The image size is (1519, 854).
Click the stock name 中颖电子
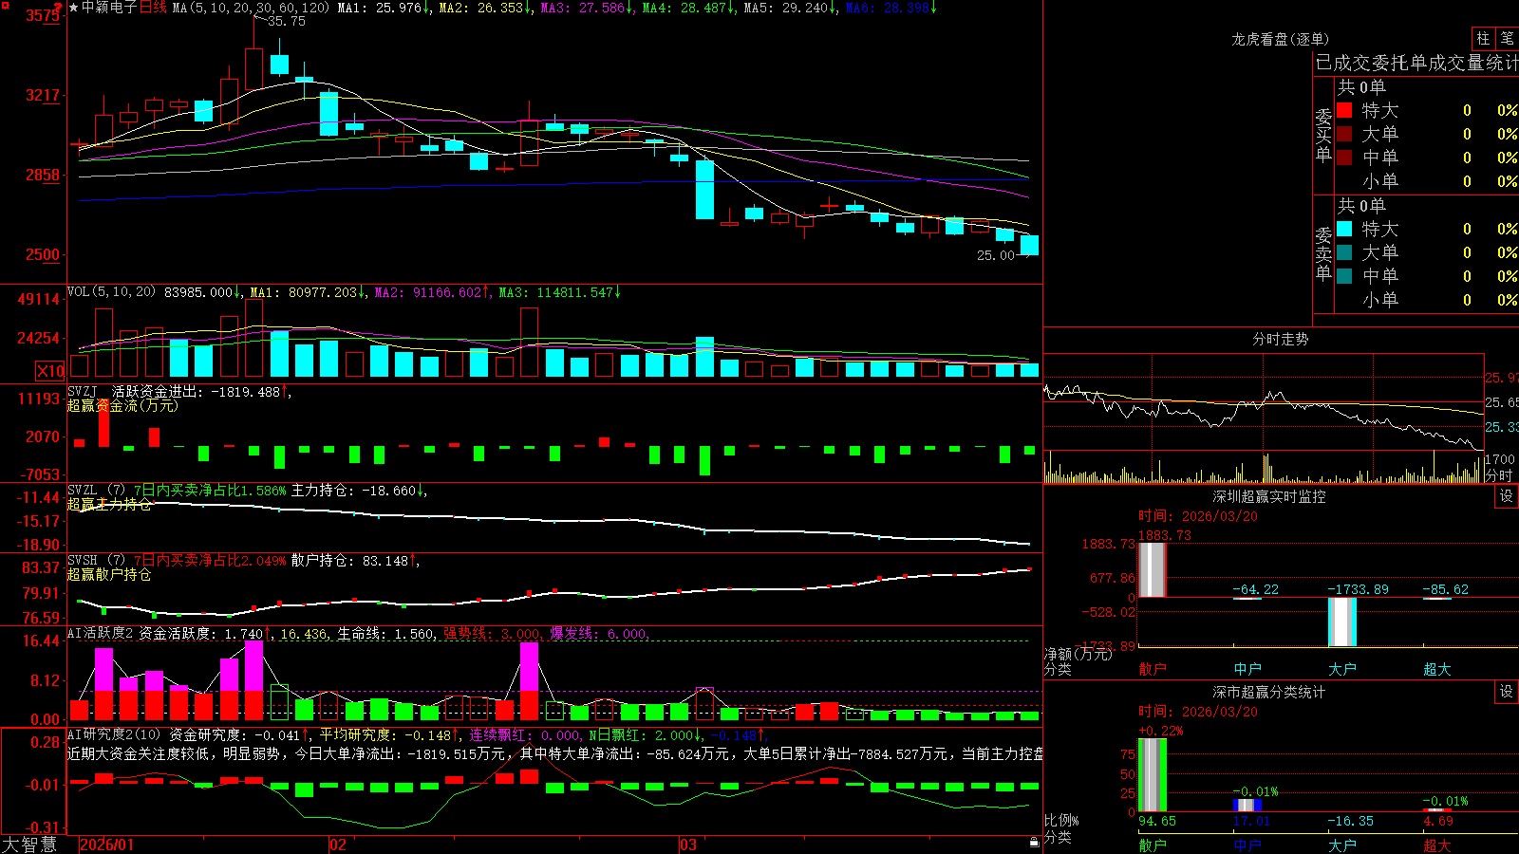(x=109, y=8)
